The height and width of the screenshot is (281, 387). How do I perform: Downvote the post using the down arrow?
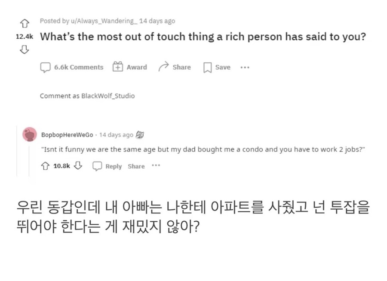click(x=25, y=50)
